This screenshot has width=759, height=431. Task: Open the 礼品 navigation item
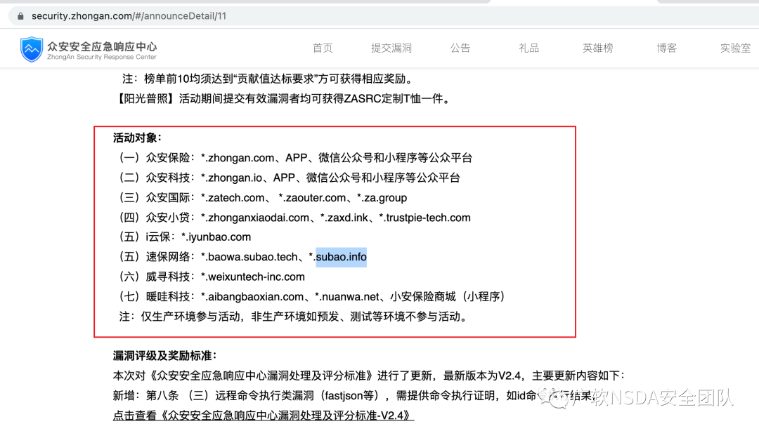[528, 48]
